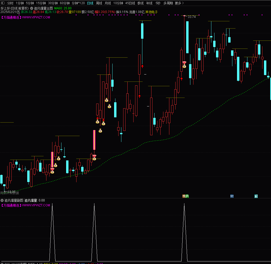Click the low price 低26.13

pyautogui.click(x=51, y=12)
